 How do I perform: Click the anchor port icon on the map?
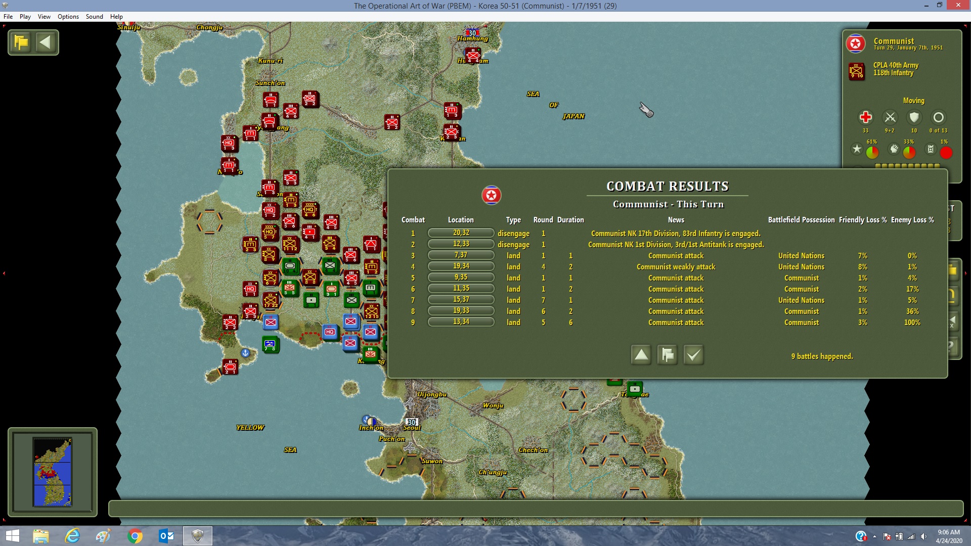point(245,353)
